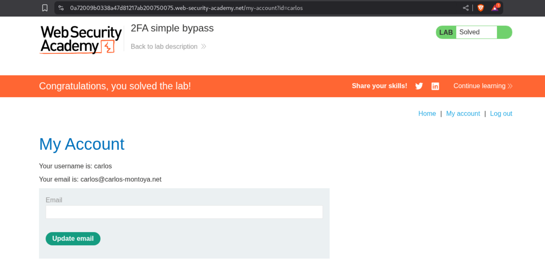
Task: Select the Log out navigation link
Action: click(x=501, y=114)
